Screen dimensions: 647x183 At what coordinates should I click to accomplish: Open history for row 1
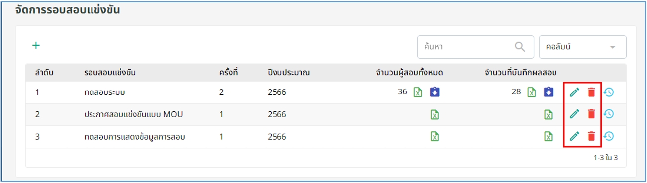click(608, 91)
